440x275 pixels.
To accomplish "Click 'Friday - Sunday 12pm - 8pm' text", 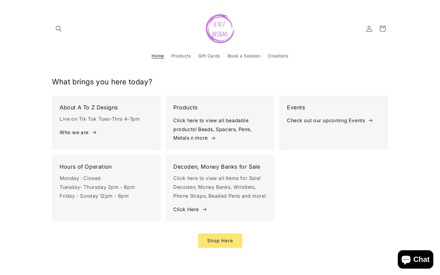I will (x=94, y=196).
